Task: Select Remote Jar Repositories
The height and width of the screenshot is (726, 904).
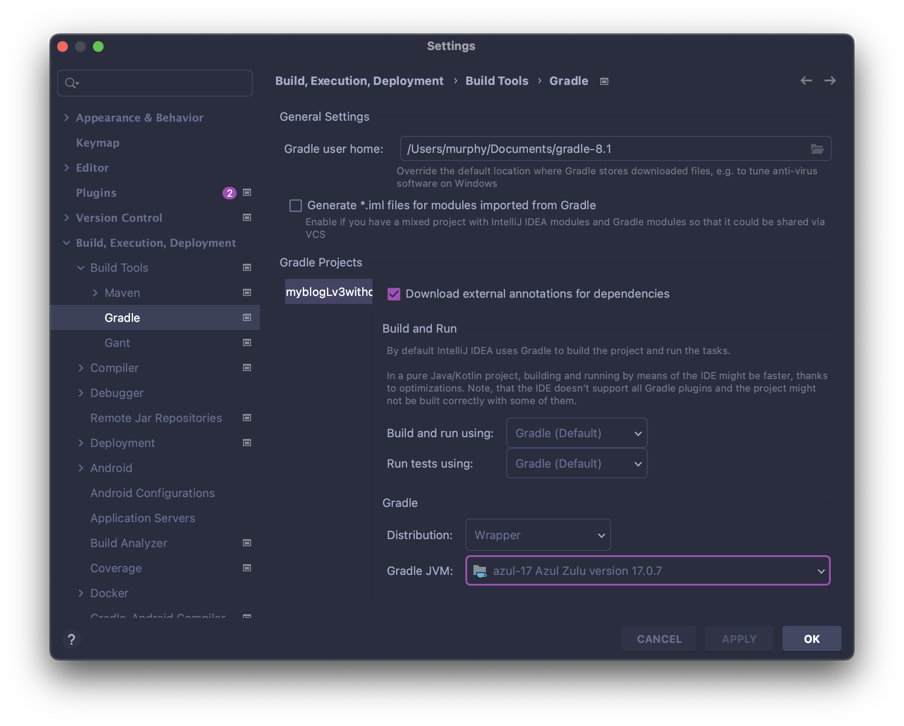Action: (x=156, y=418)
